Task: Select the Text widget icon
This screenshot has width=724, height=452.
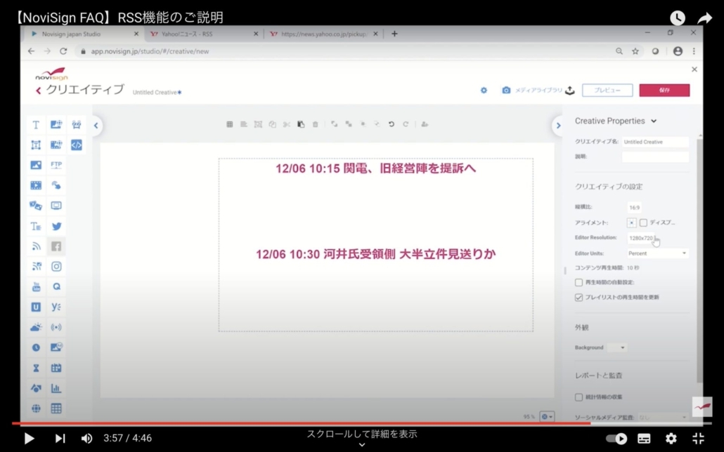Action: click(x=36, y=124)
